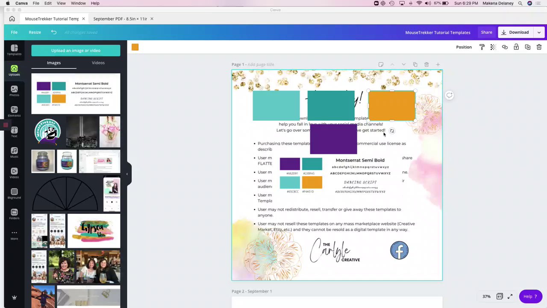Screen dimensions: 547x308
Task: Select the colorful Chelsea brush stroke thumbnail
Action: (94, 231)
